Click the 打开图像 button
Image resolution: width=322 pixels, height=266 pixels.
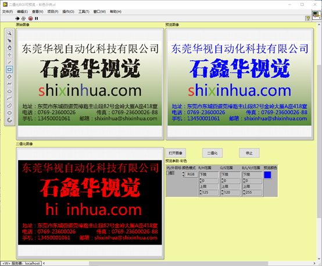pos(176,153)
